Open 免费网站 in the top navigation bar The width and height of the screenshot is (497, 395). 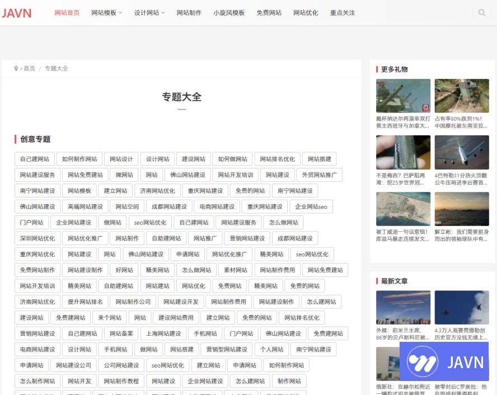[x=269, y=13]
